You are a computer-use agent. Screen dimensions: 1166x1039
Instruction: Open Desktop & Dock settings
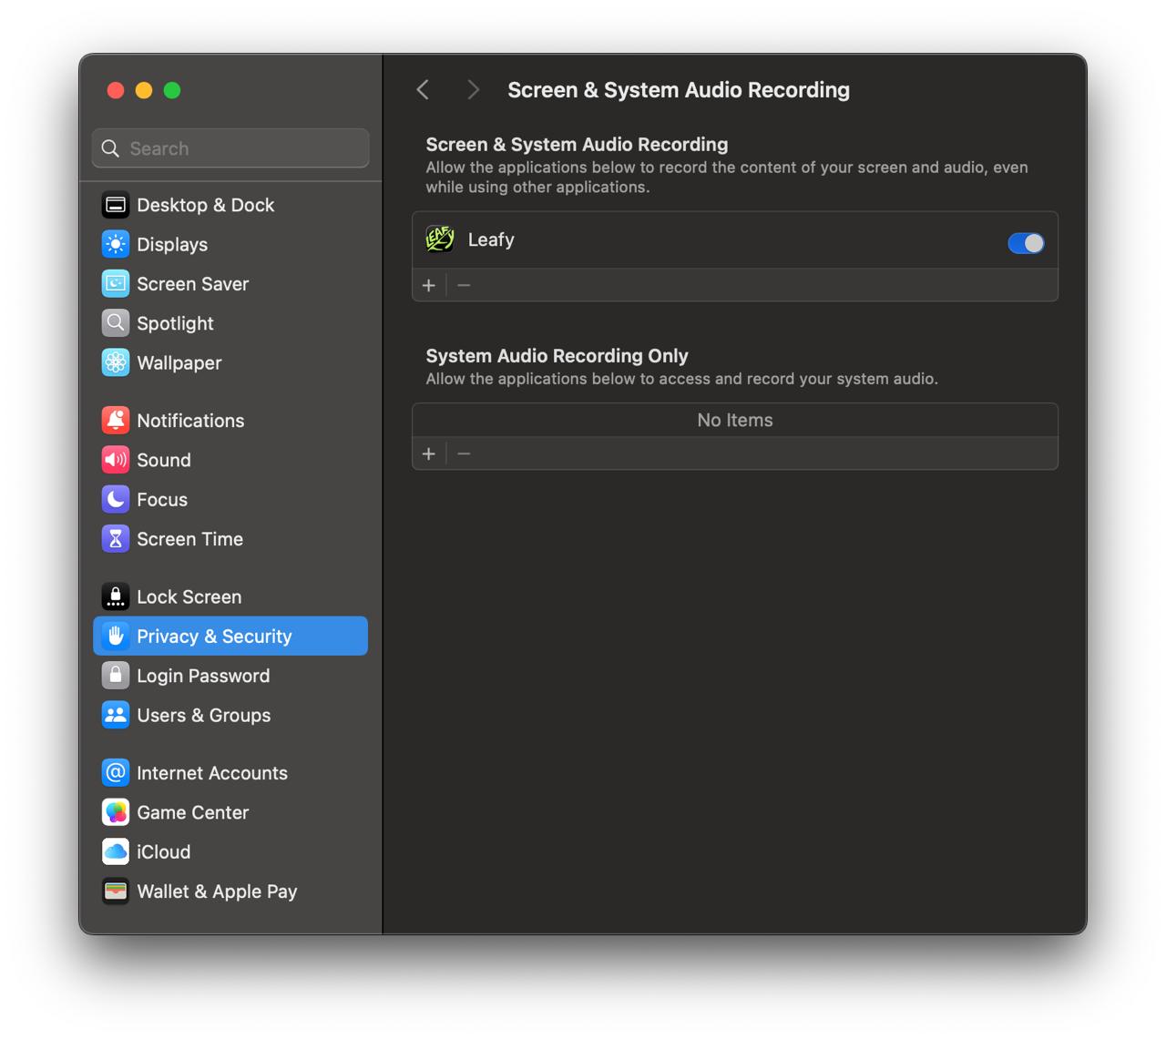230,205
